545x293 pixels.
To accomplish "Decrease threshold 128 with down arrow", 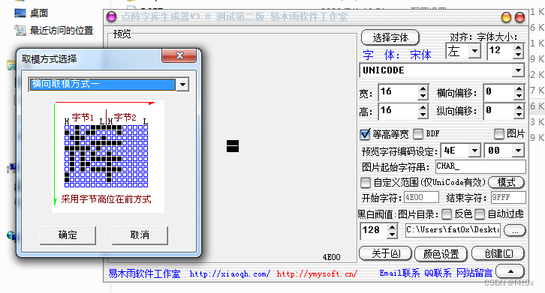I will (x=392, y=235).
